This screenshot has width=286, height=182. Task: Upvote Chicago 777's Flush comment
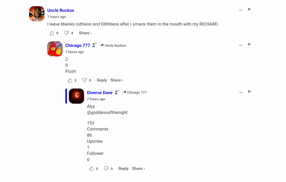(x=70, y=80)
